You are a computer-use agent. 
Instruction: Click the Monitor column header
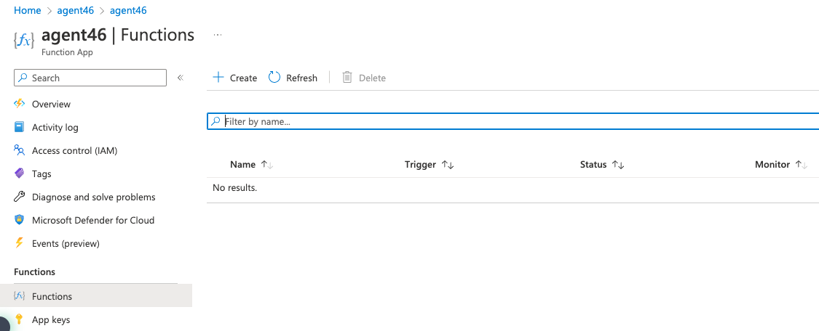[x=772, y=165]
